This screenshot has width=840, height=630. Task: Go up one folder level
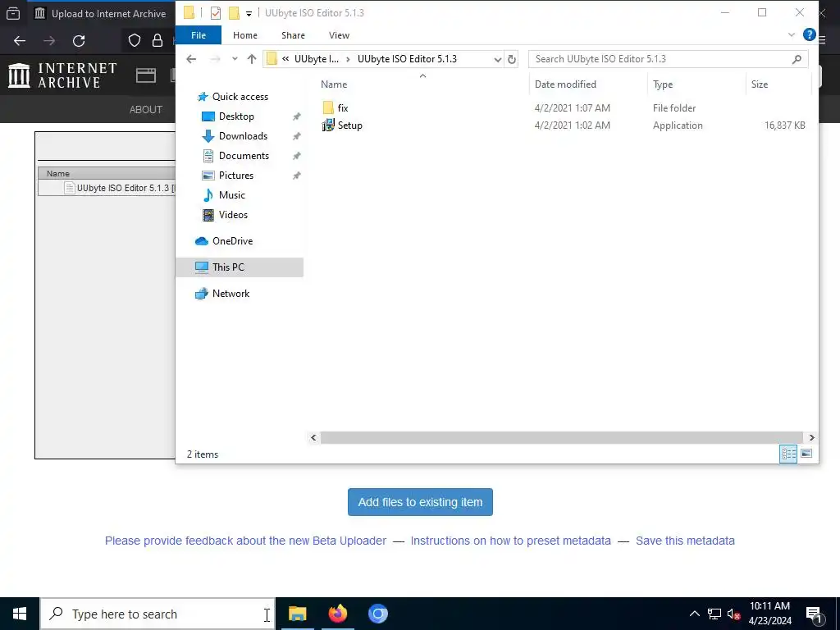coord(251,59)
